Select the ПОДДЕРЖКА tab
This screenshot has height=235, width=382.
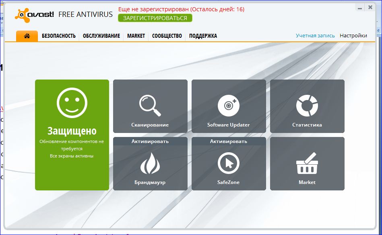point(203,36)
